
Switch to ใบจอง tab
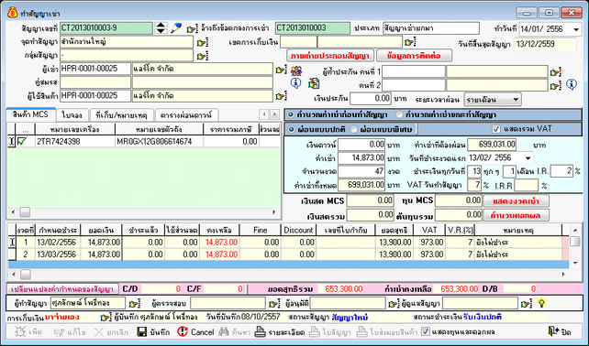[x=72, y=115]
